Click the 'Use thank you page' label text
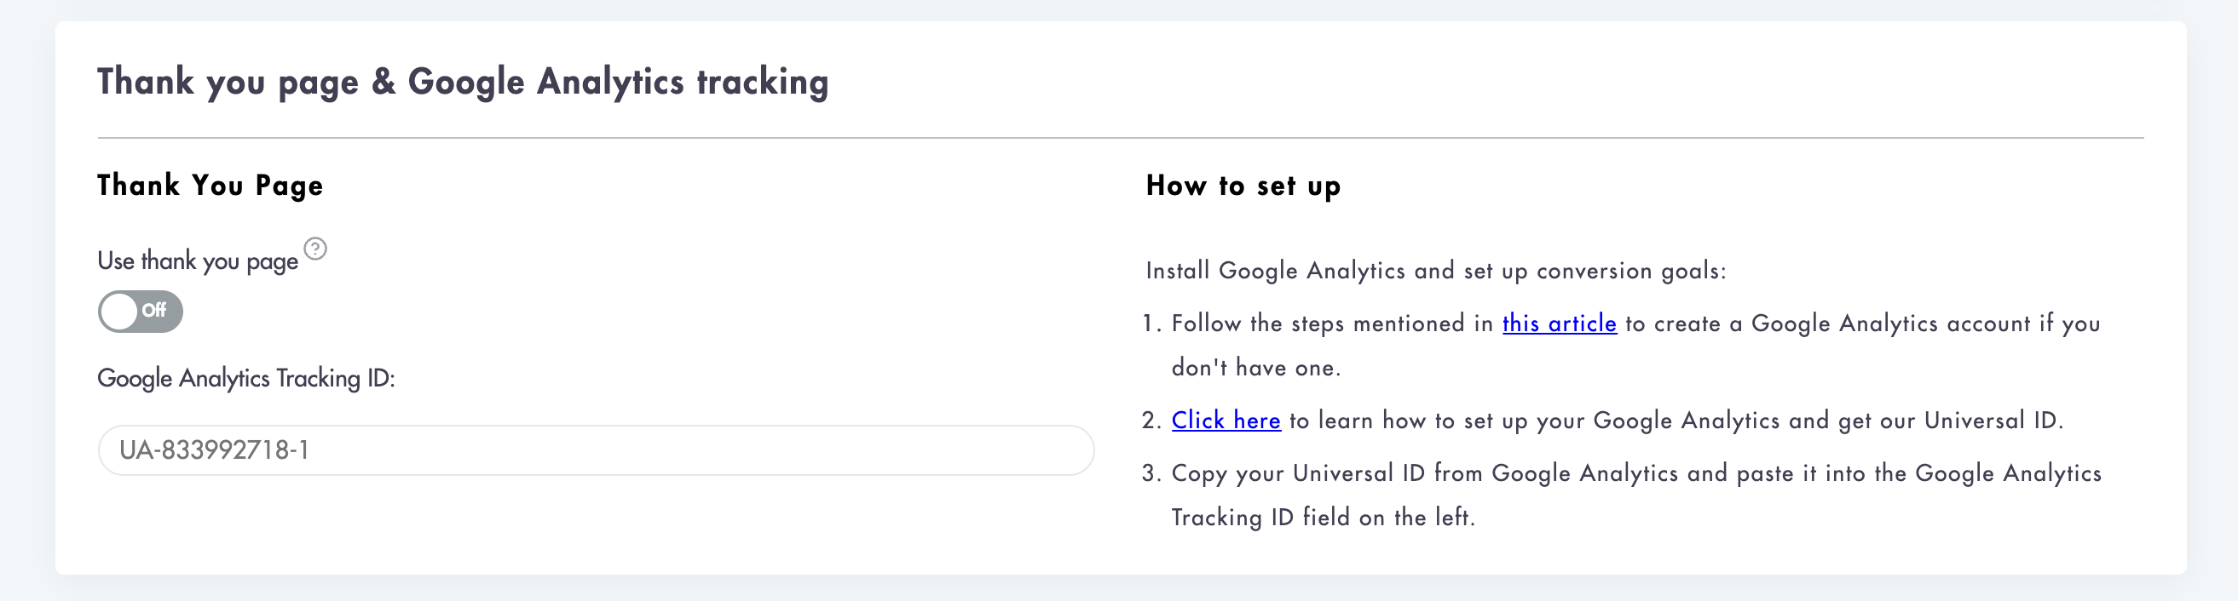 pyautogui.click(x=198, y=261)
